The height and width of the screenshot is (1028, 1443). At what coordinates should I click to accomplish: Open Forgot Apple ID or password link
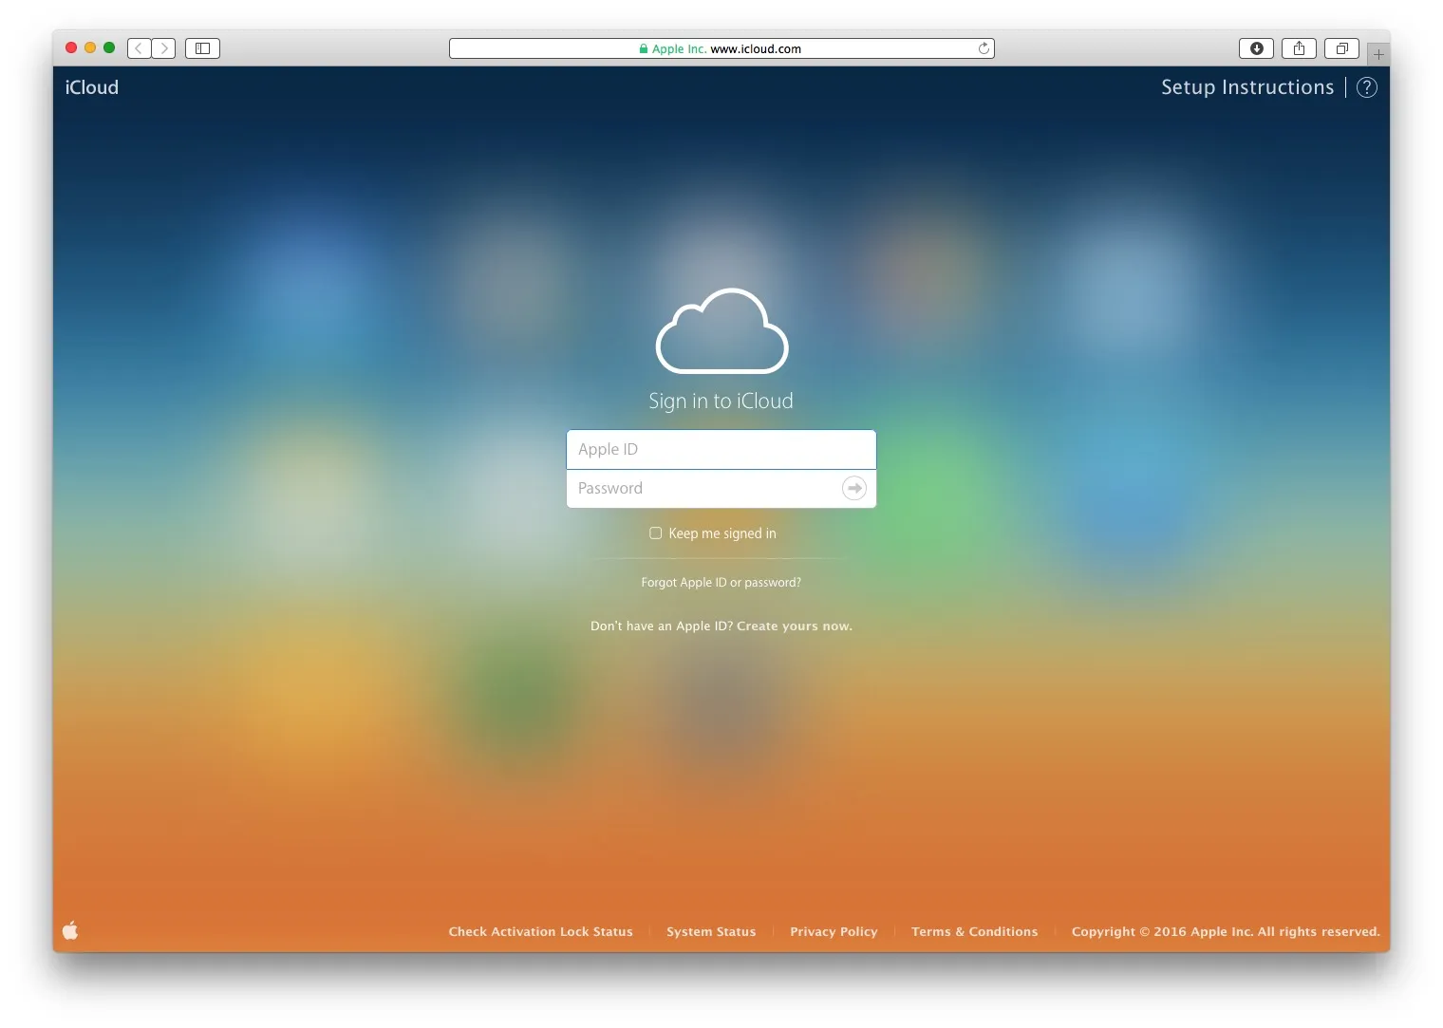point(721,582)
